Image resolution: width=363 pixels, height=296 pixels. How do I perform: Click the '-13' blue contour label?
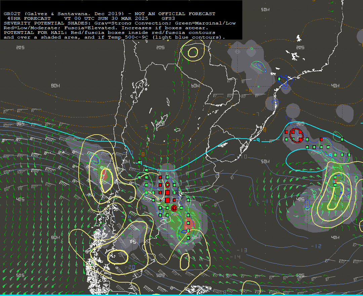242,250
